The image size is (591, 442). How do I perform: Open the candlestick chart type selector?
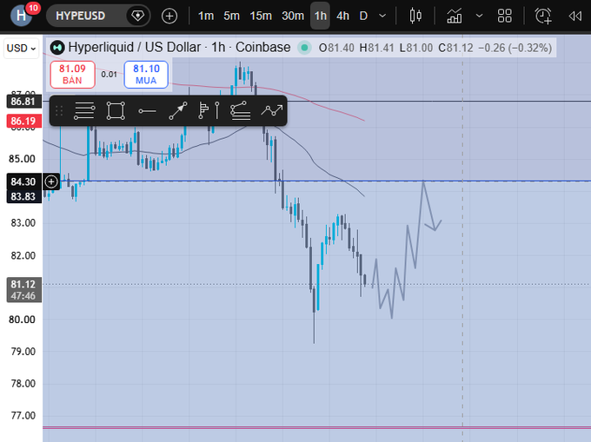coord(415,16)
